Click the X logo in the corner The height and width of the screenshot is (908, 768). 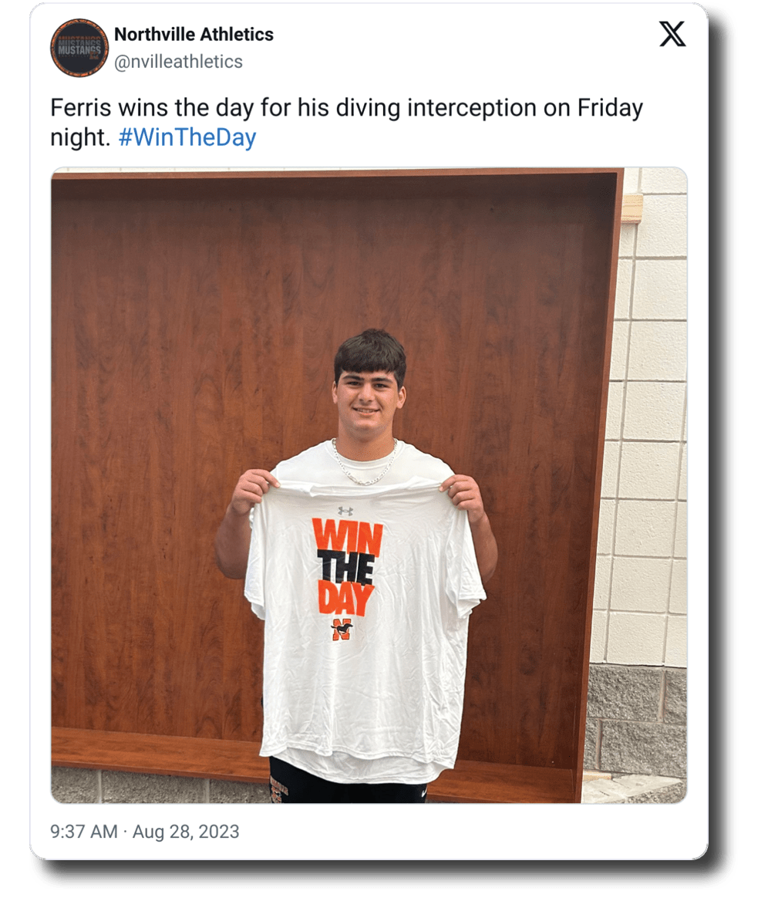click(x=672, y=35)
